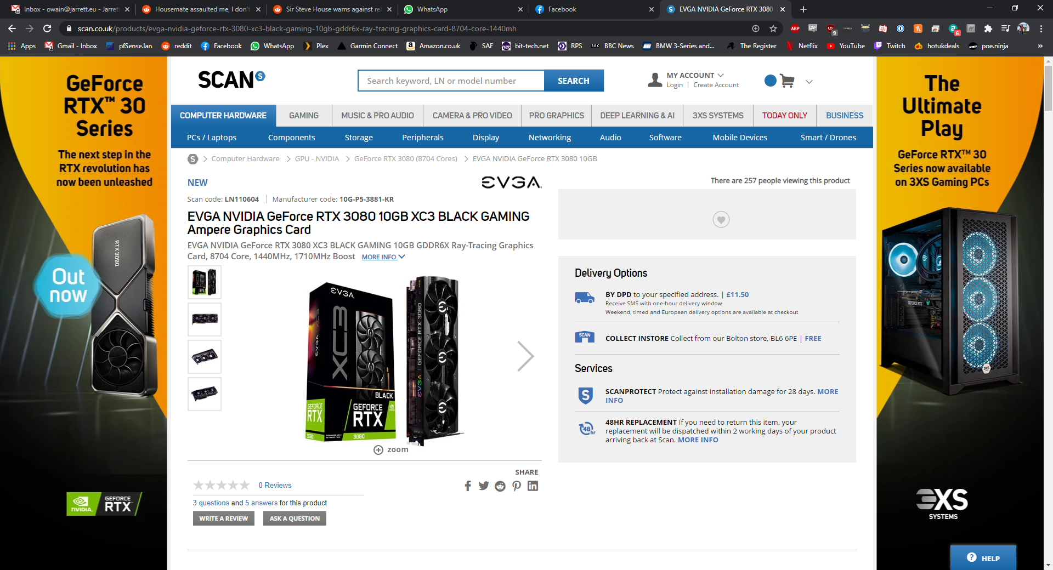Share product on Pinterest icon
Screen dimensions: 1053x570
click(517, 486)
